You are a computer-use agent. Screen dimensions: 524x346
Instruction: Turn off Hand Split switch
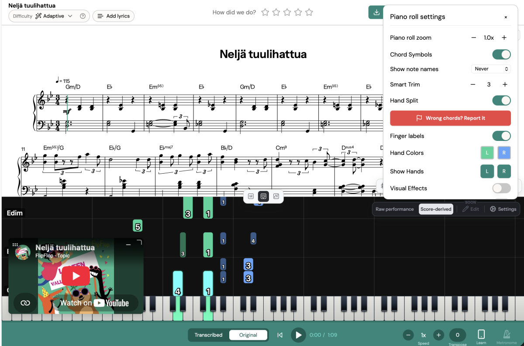502,100
